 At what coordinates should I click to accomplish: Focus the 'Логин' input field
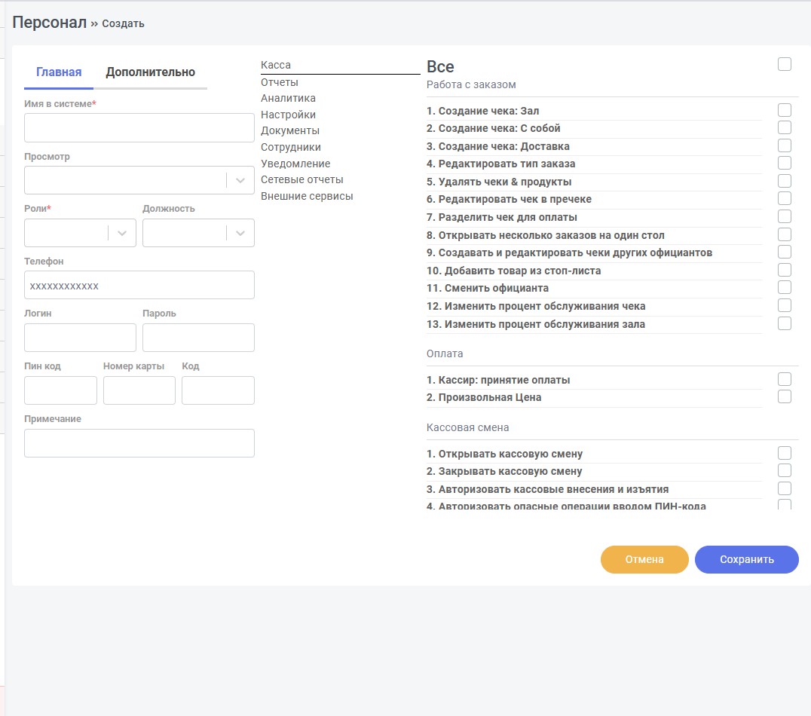click(80, 338)
